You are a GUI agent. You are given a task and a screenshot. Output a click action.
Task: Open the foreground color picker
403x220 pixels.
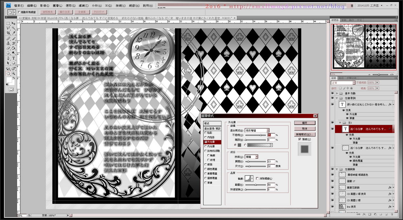tap(9, 79)
